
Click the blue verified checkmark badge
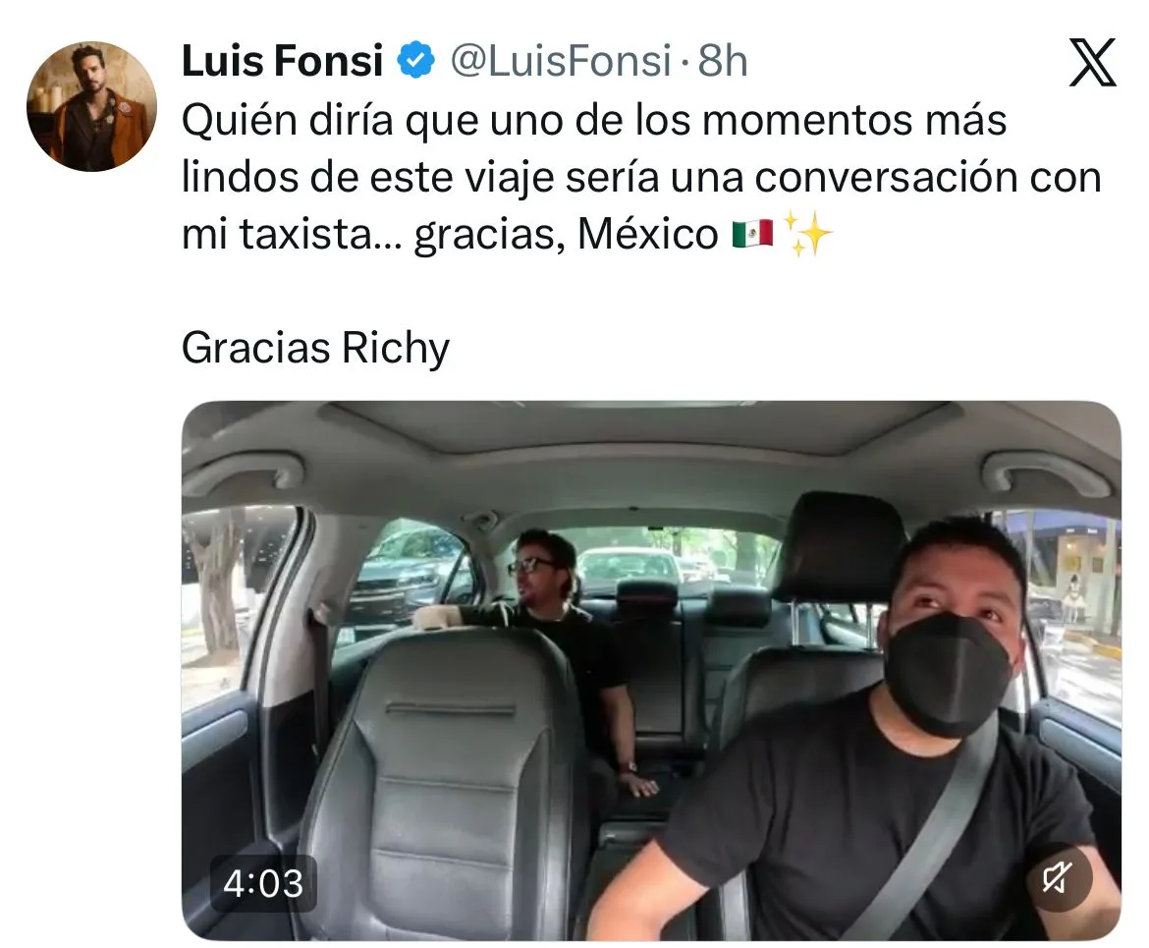click(416, 60)
